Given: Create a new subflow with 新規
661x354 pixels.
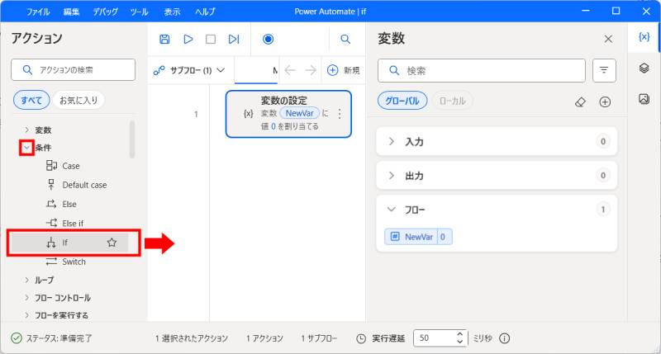Looking at the screenshot, I should pyautogui.click(x=344, y=70).
